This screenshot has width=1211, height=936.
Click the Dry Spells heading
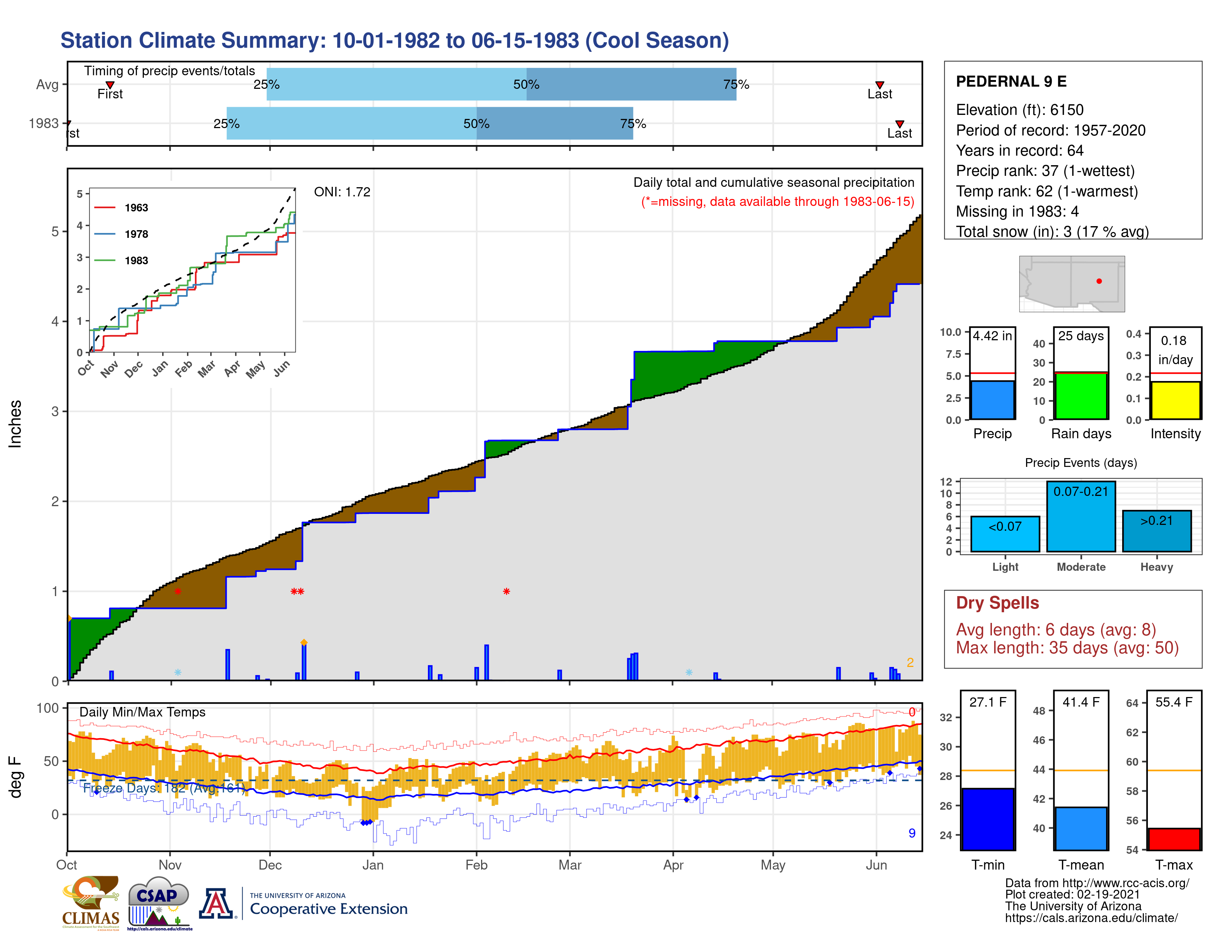click(997, 603)
